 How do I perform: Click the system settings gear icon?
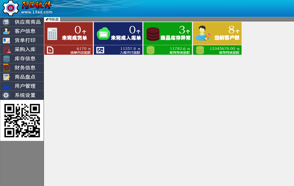[6, 95]
